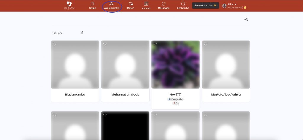This screenshot has width=303, height=140.
Task: Click Alice's profile avatar picture
Action: [x=224, y=6]
